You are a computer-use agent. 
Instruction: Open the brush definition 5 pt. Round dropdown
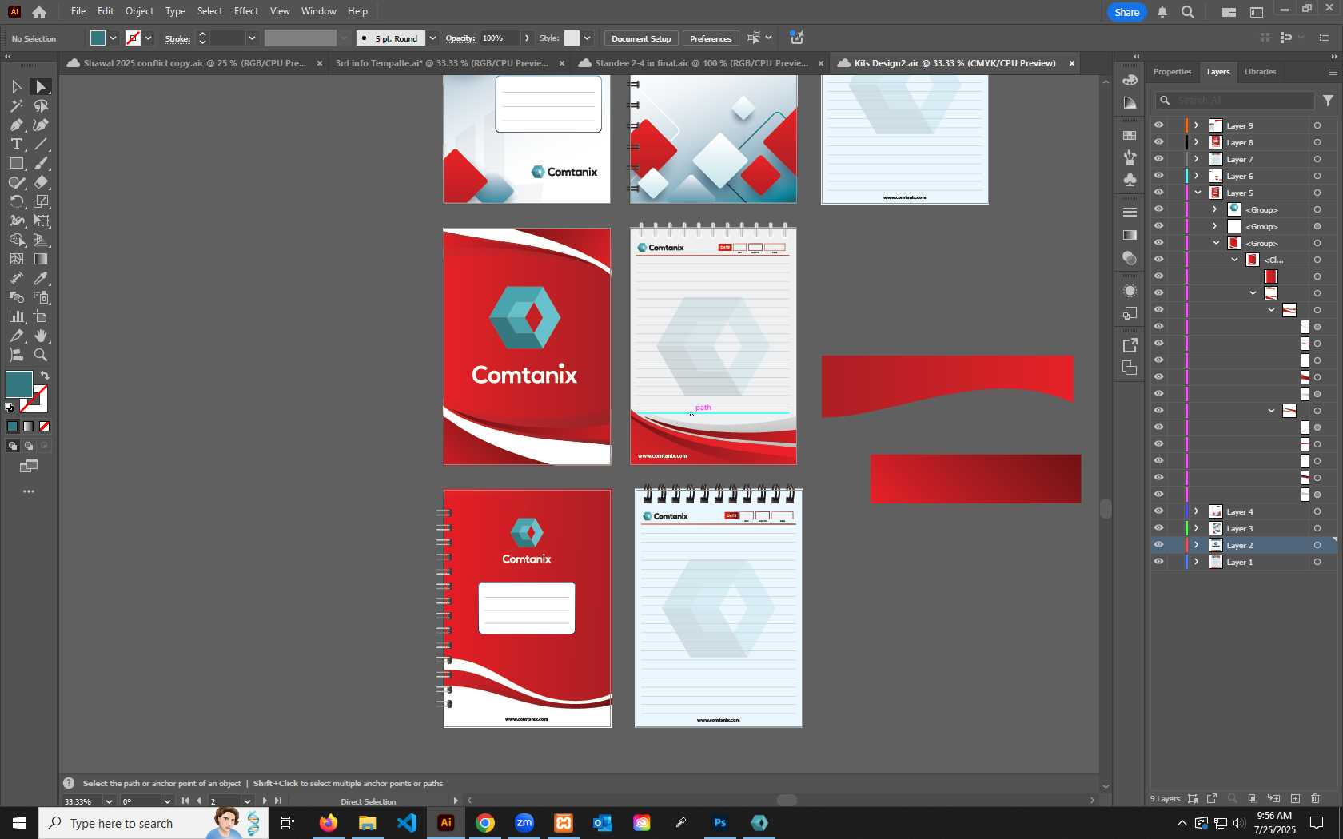click(x=432, y=38)
